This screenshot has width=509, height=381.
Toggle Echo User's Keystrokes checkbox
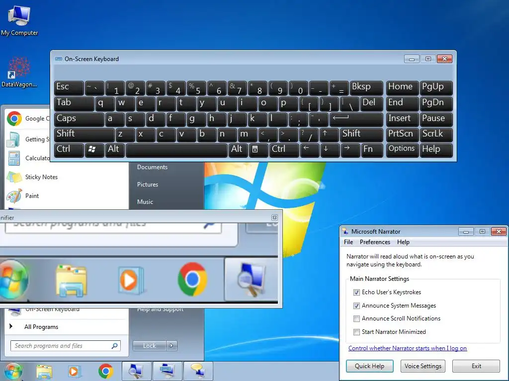point(356,292)
